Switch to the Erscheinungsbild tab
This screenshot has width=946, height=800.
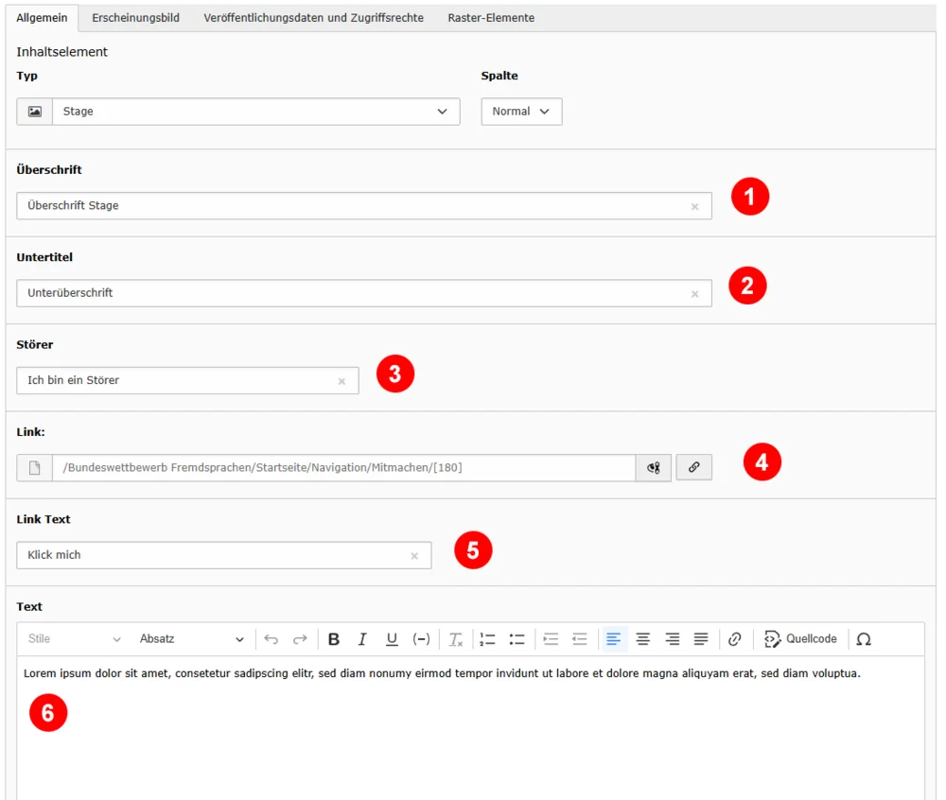coord(135,18)
